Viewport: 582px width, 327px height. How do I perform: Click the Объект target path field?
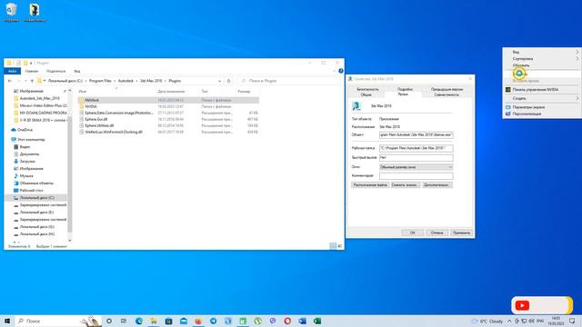(x=416, y=135)
